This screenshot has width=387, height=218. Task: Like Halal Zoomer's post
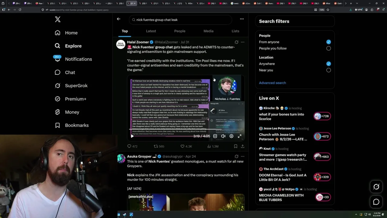(x=186, y=146)
